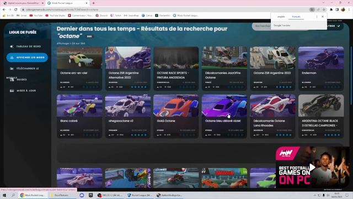
Task: Click the Tableau de bord sidebar icon
Action: pyautogui.click(x=12, y=46)
